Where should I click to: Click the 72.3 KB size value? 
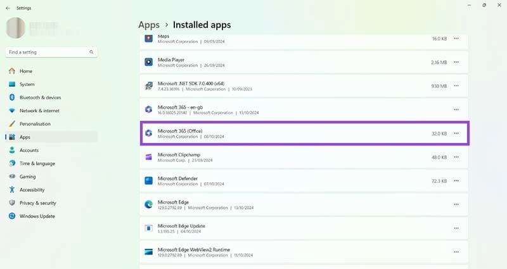tap(439, 181)
